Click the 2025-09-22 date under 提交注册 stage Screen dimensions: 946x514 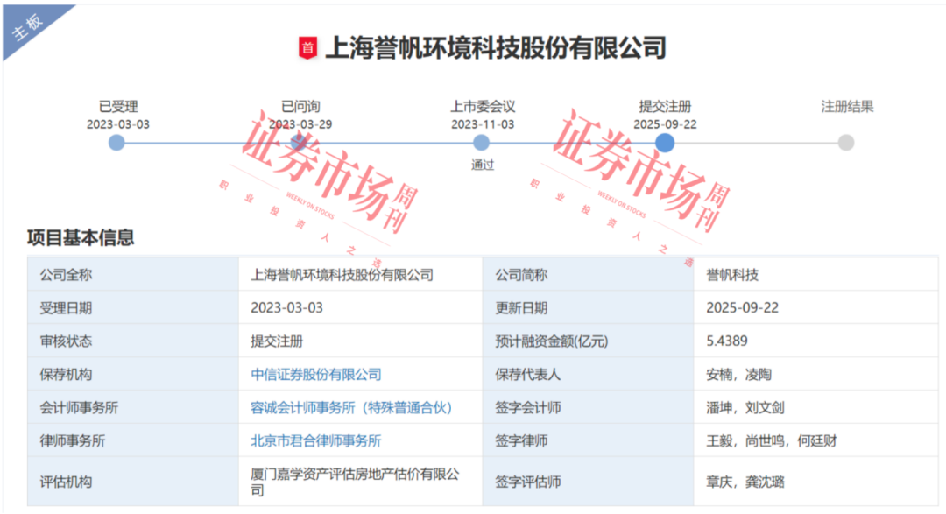coord(665,124)
